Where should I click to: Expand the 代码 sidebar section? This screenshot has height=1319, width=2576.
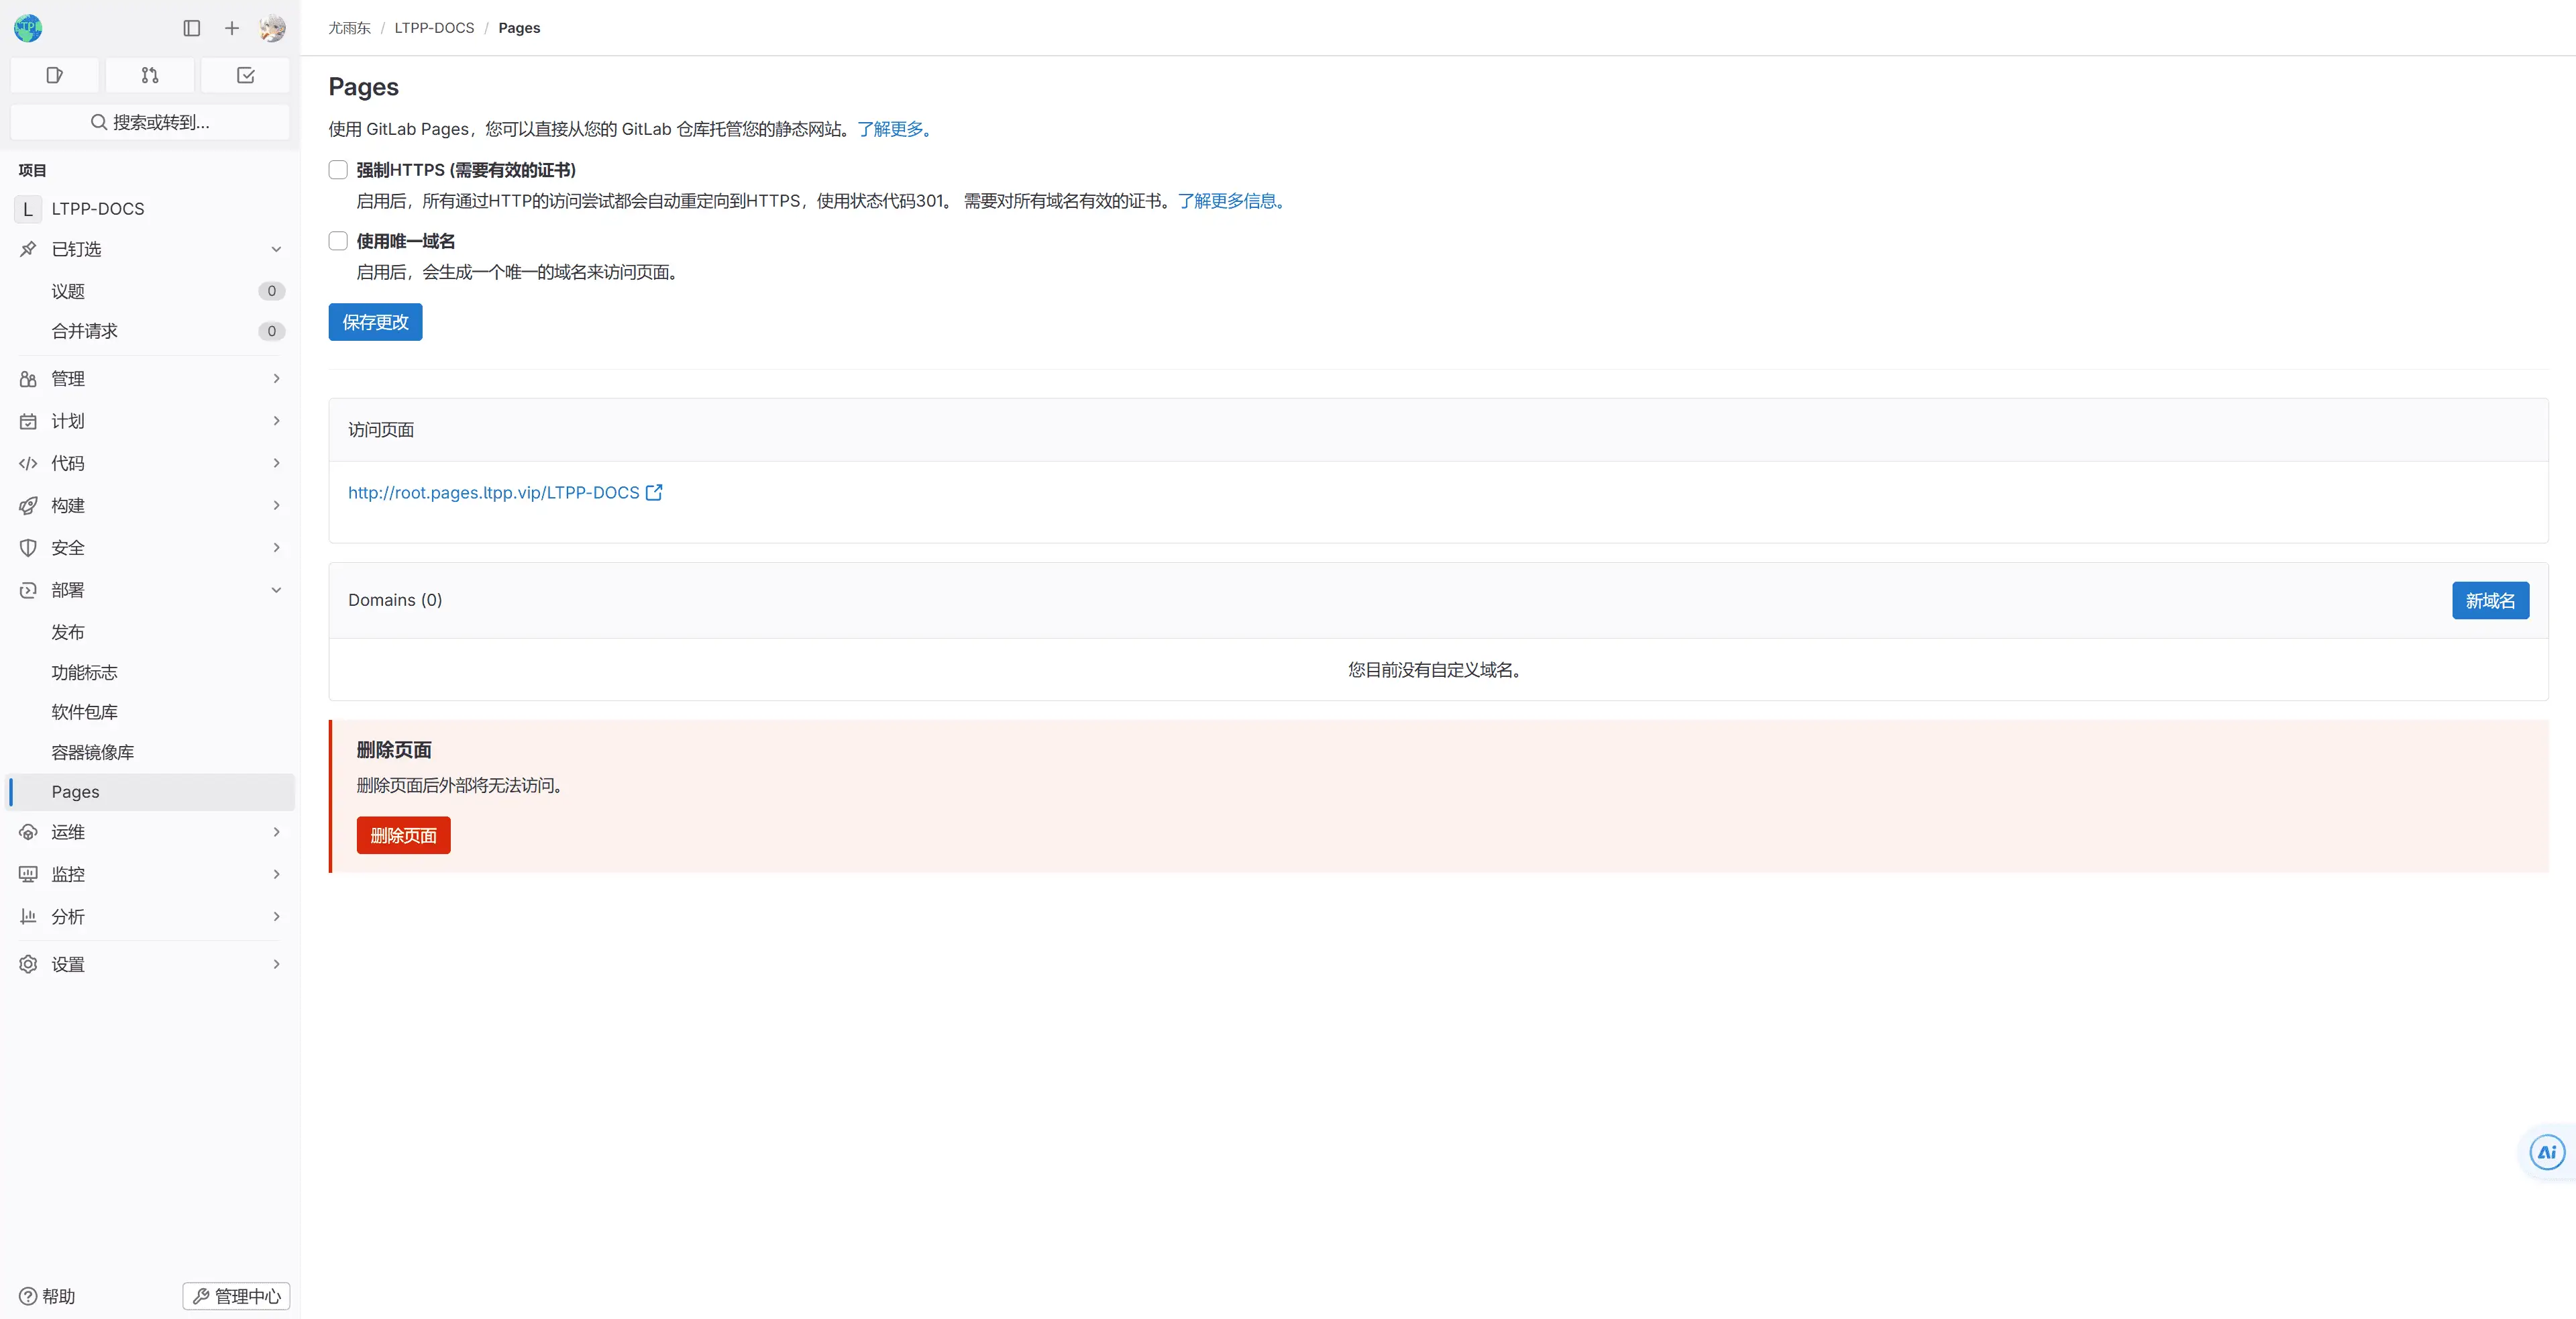150,463
